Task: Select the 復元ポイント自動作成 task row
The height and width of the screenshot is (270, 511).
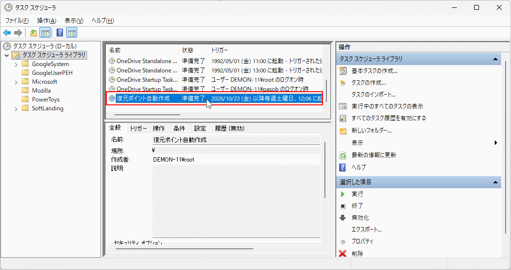Action: (215, 98)
